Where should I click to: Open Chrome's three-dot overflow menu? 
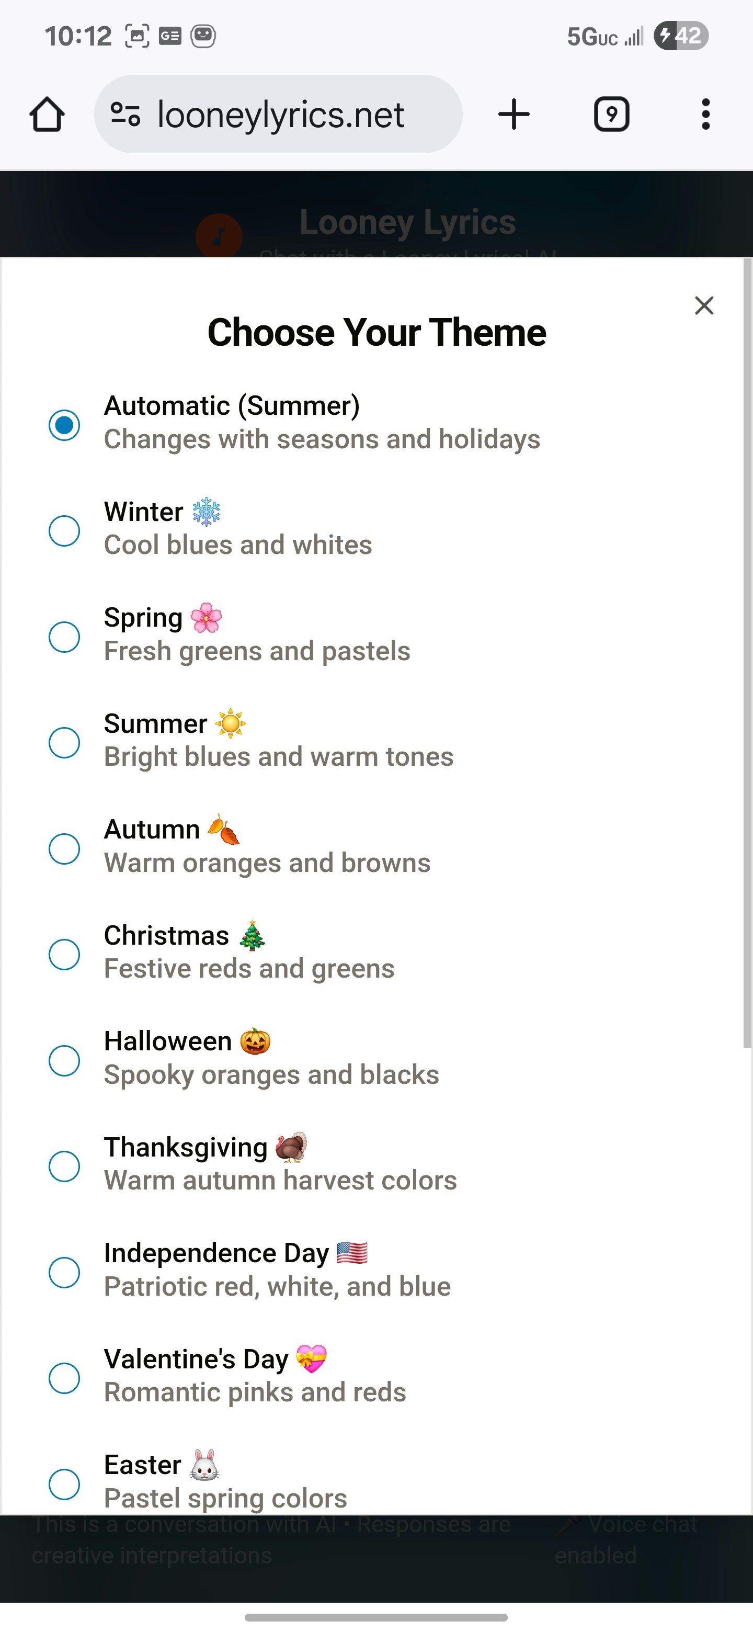click(705, 115)
